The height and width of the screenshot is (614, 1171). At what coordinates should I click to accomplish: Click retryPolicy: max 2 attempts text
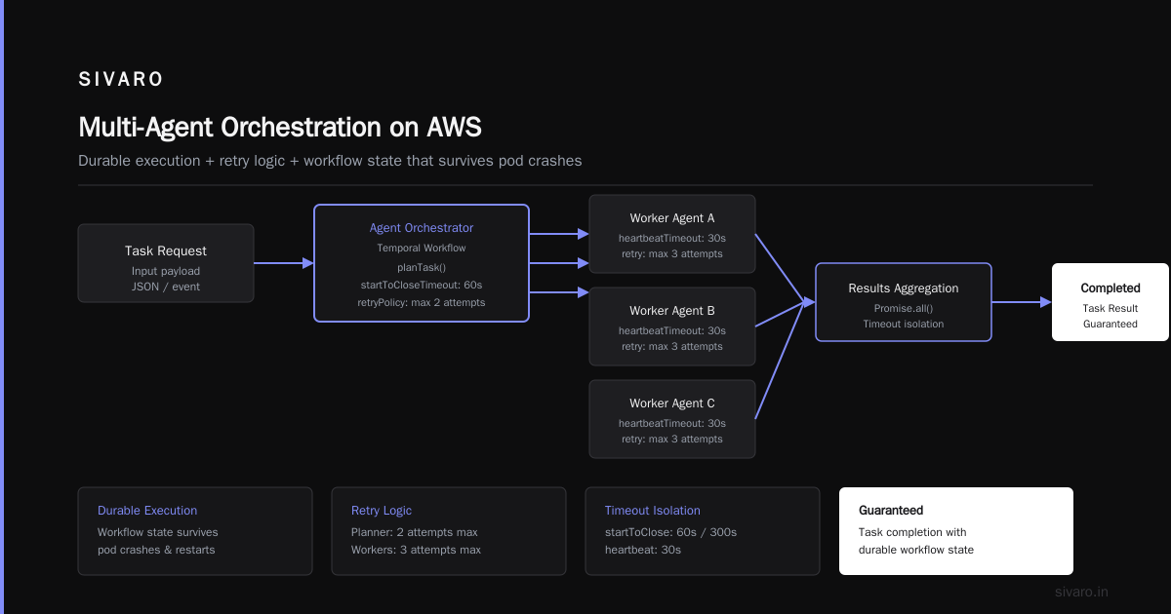click(x=422, y=302)
